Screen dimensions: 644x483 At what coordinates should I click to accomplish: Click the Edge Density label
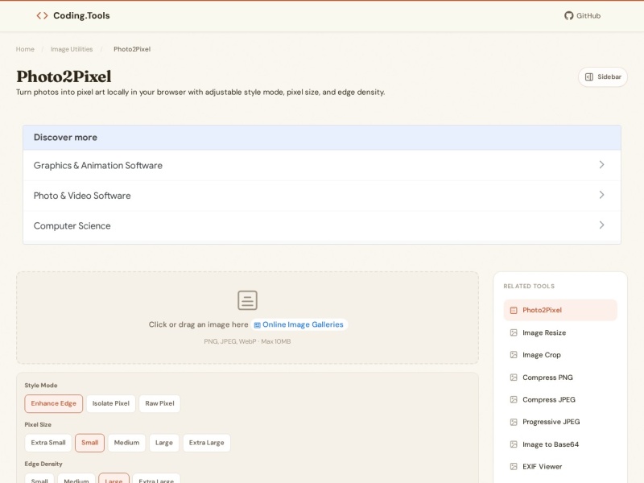(x=43, y=464)
